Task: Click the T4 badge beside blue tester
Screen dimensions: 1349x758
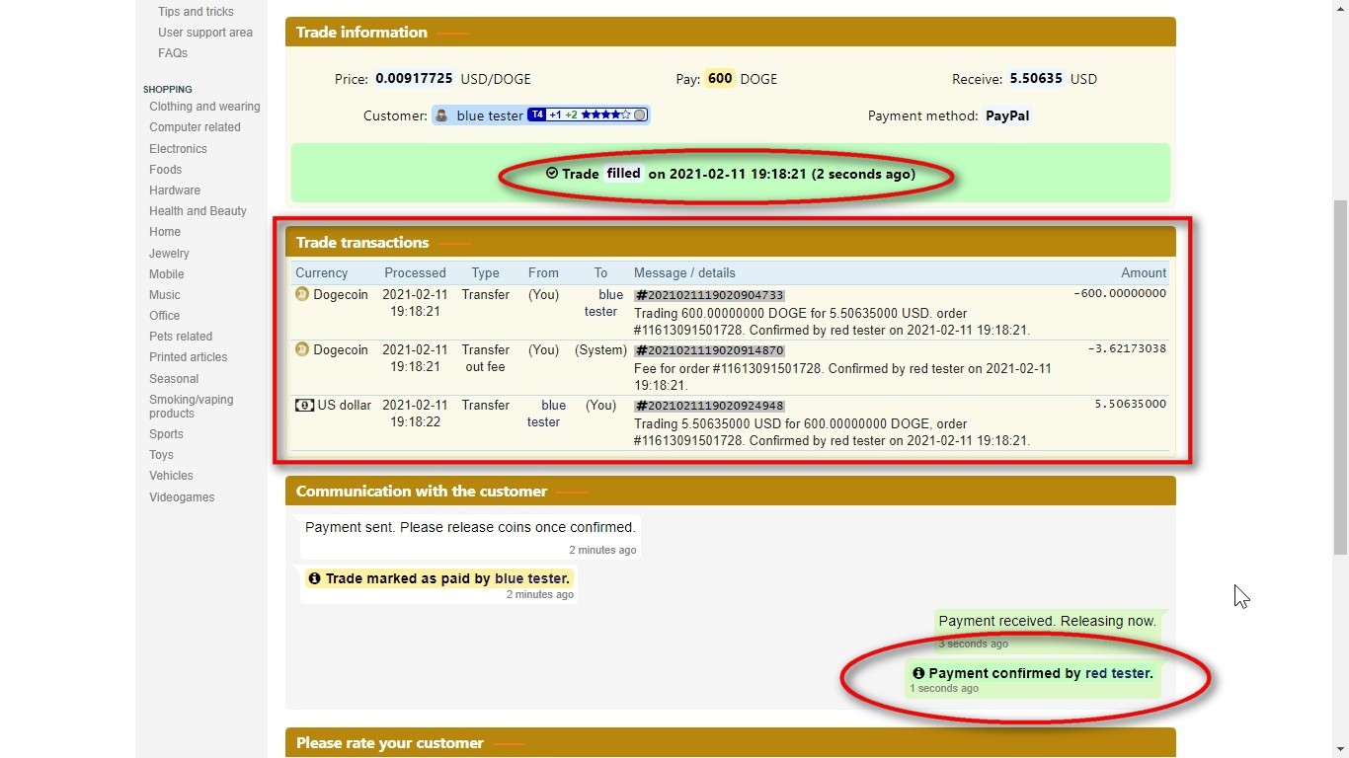Action: tap(536, 115)
